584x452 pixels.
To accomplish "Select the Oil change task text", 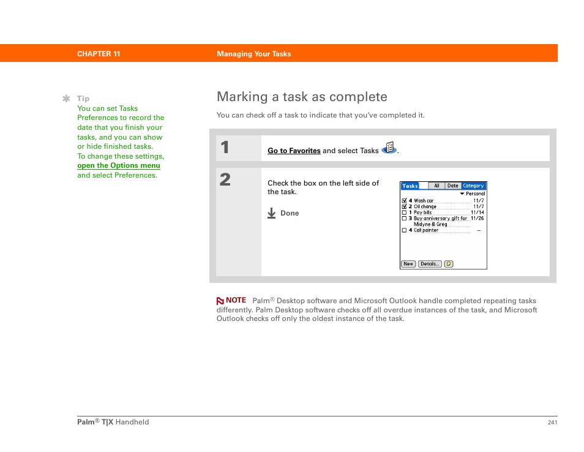I will click(425, 206).
